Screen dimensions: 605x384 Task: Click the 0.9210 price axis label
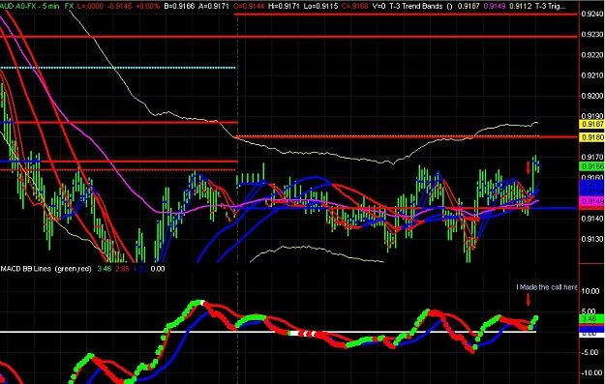pyautogui.click(x=591, y=75)
